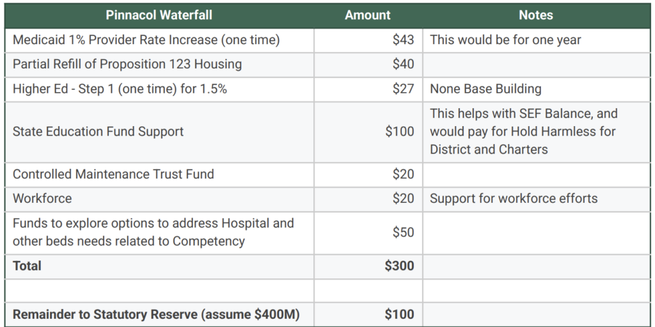Image resolution: width=655 pixels, height=327 pixels.
Task: Select the $100 State Education Fund amount
Action: (x=399, y=132)
